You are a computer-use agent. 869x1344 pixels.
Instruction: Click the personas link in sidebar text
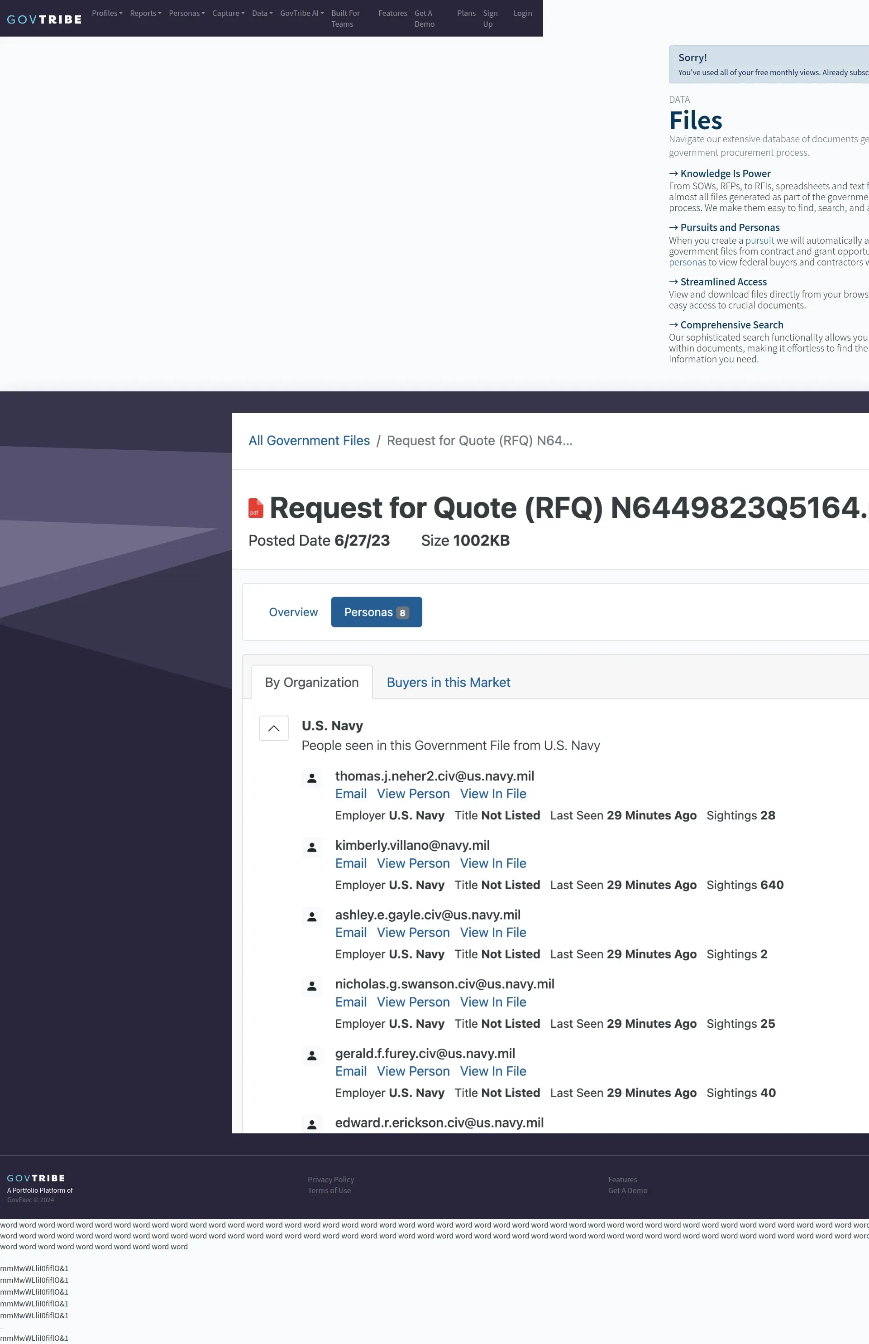click(x=688, y=262)
